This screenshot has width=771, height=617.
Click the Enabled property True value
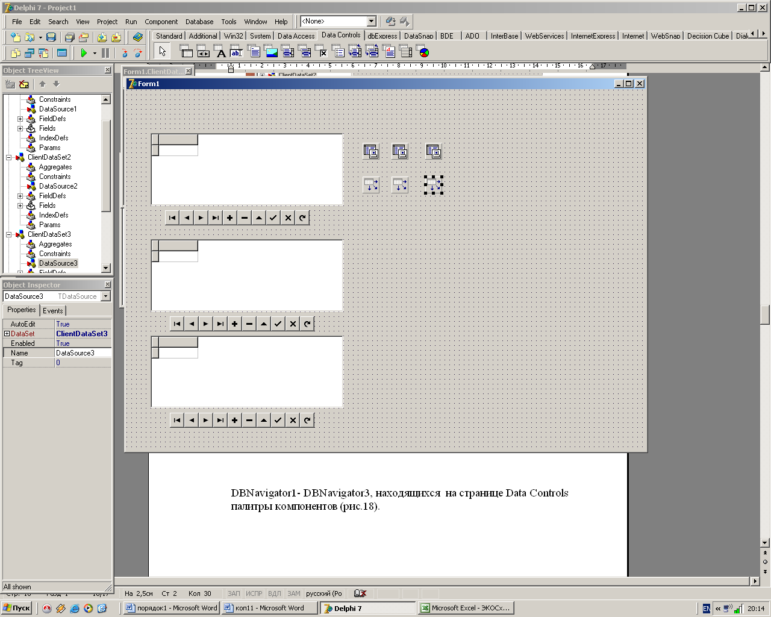pos(83,343)
